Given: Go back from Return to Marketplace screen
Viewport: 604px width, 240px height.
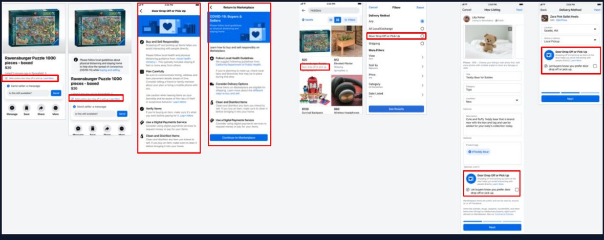Looking at the screenshot, I should [211, 7].
